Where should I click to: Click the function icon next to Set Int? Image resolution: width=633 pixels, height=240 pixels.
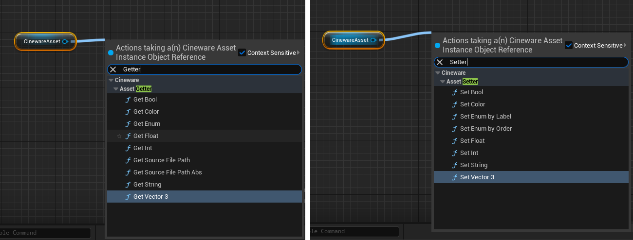[x=455, y=153]
